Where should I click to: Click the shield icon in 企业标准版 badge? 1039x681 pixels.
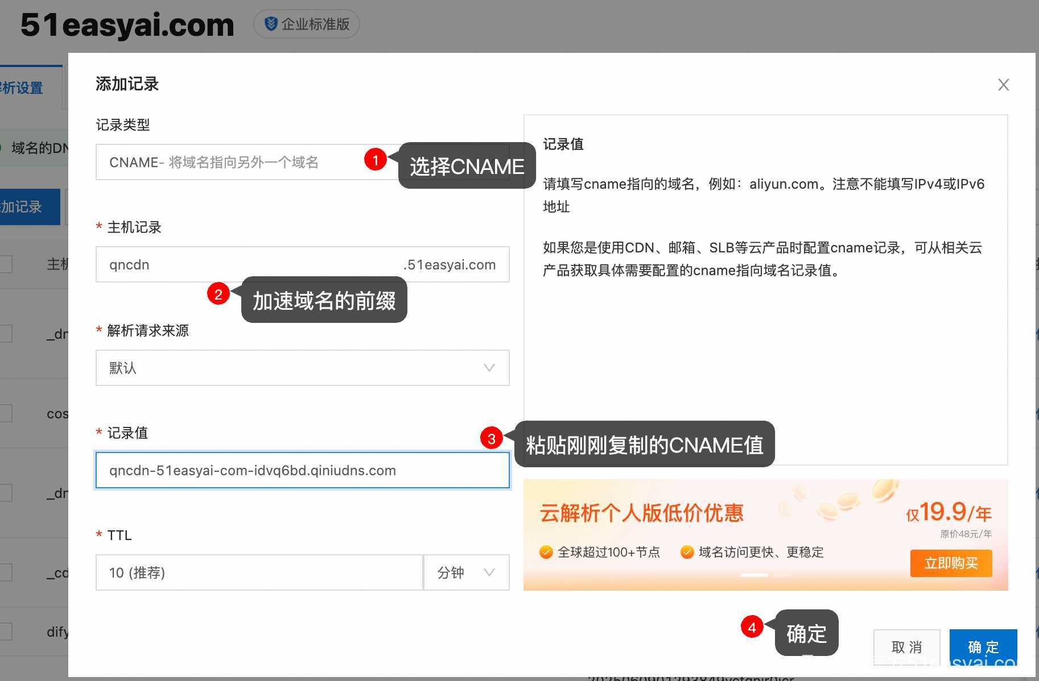coord(271,24)
